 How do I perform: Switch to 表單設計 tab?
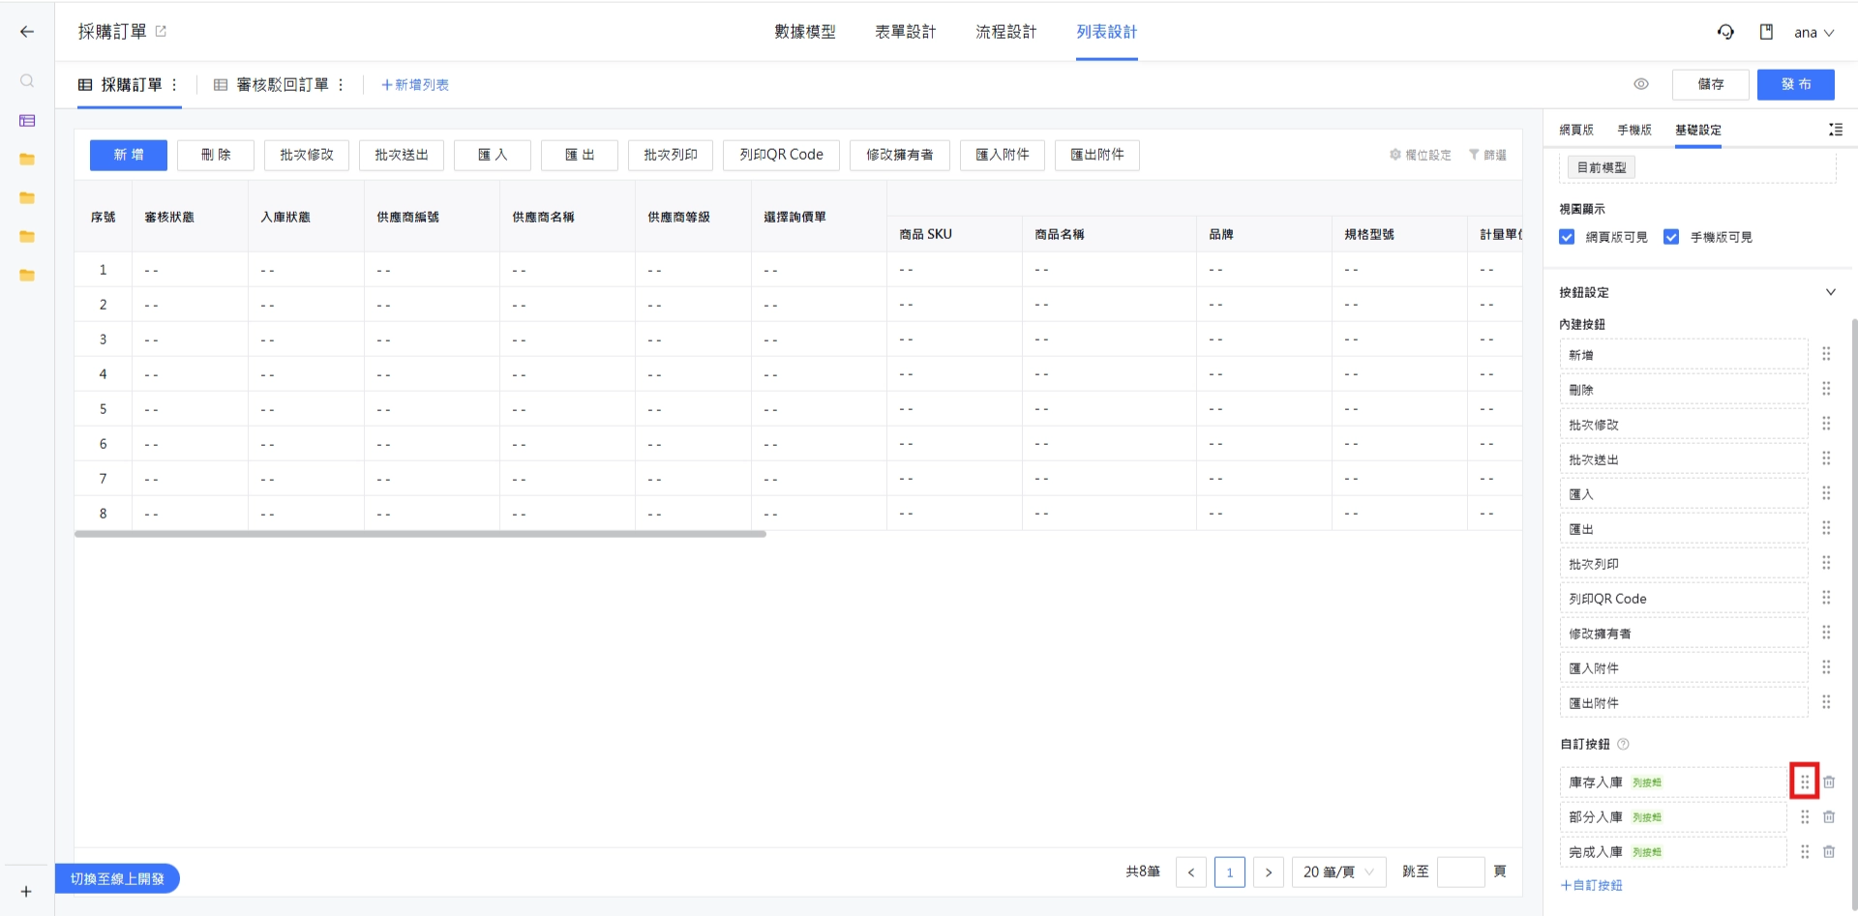[x=906, y=32]
